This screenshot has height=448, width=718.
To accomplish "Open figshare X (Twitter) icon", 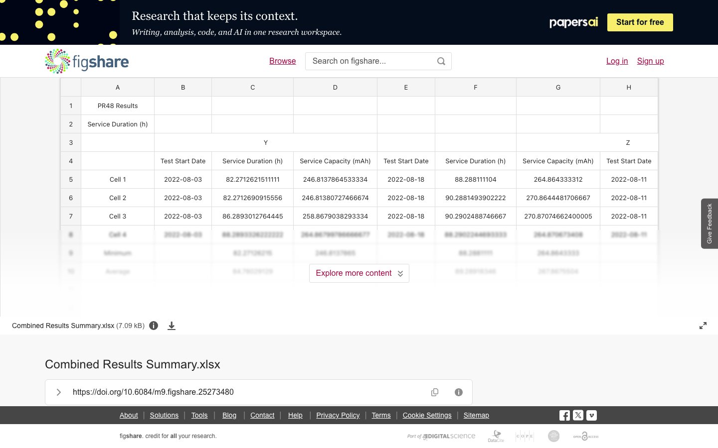I will [578, 415].
